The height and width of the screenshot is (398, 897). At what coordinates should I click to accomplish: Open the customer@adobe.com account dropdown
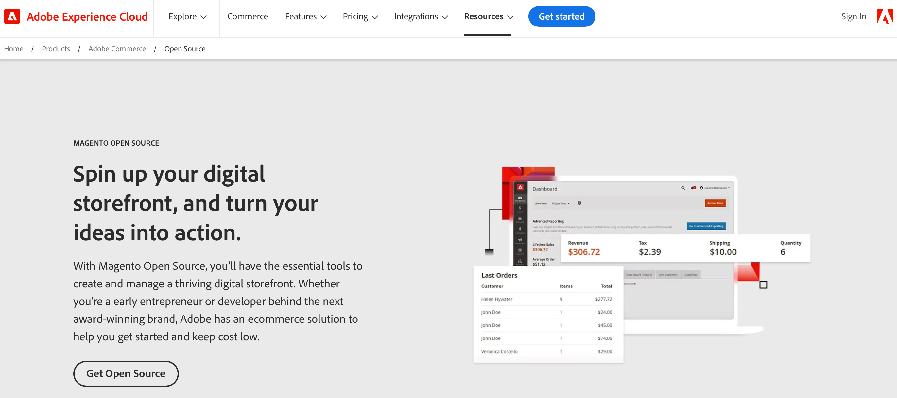[712, 188]
